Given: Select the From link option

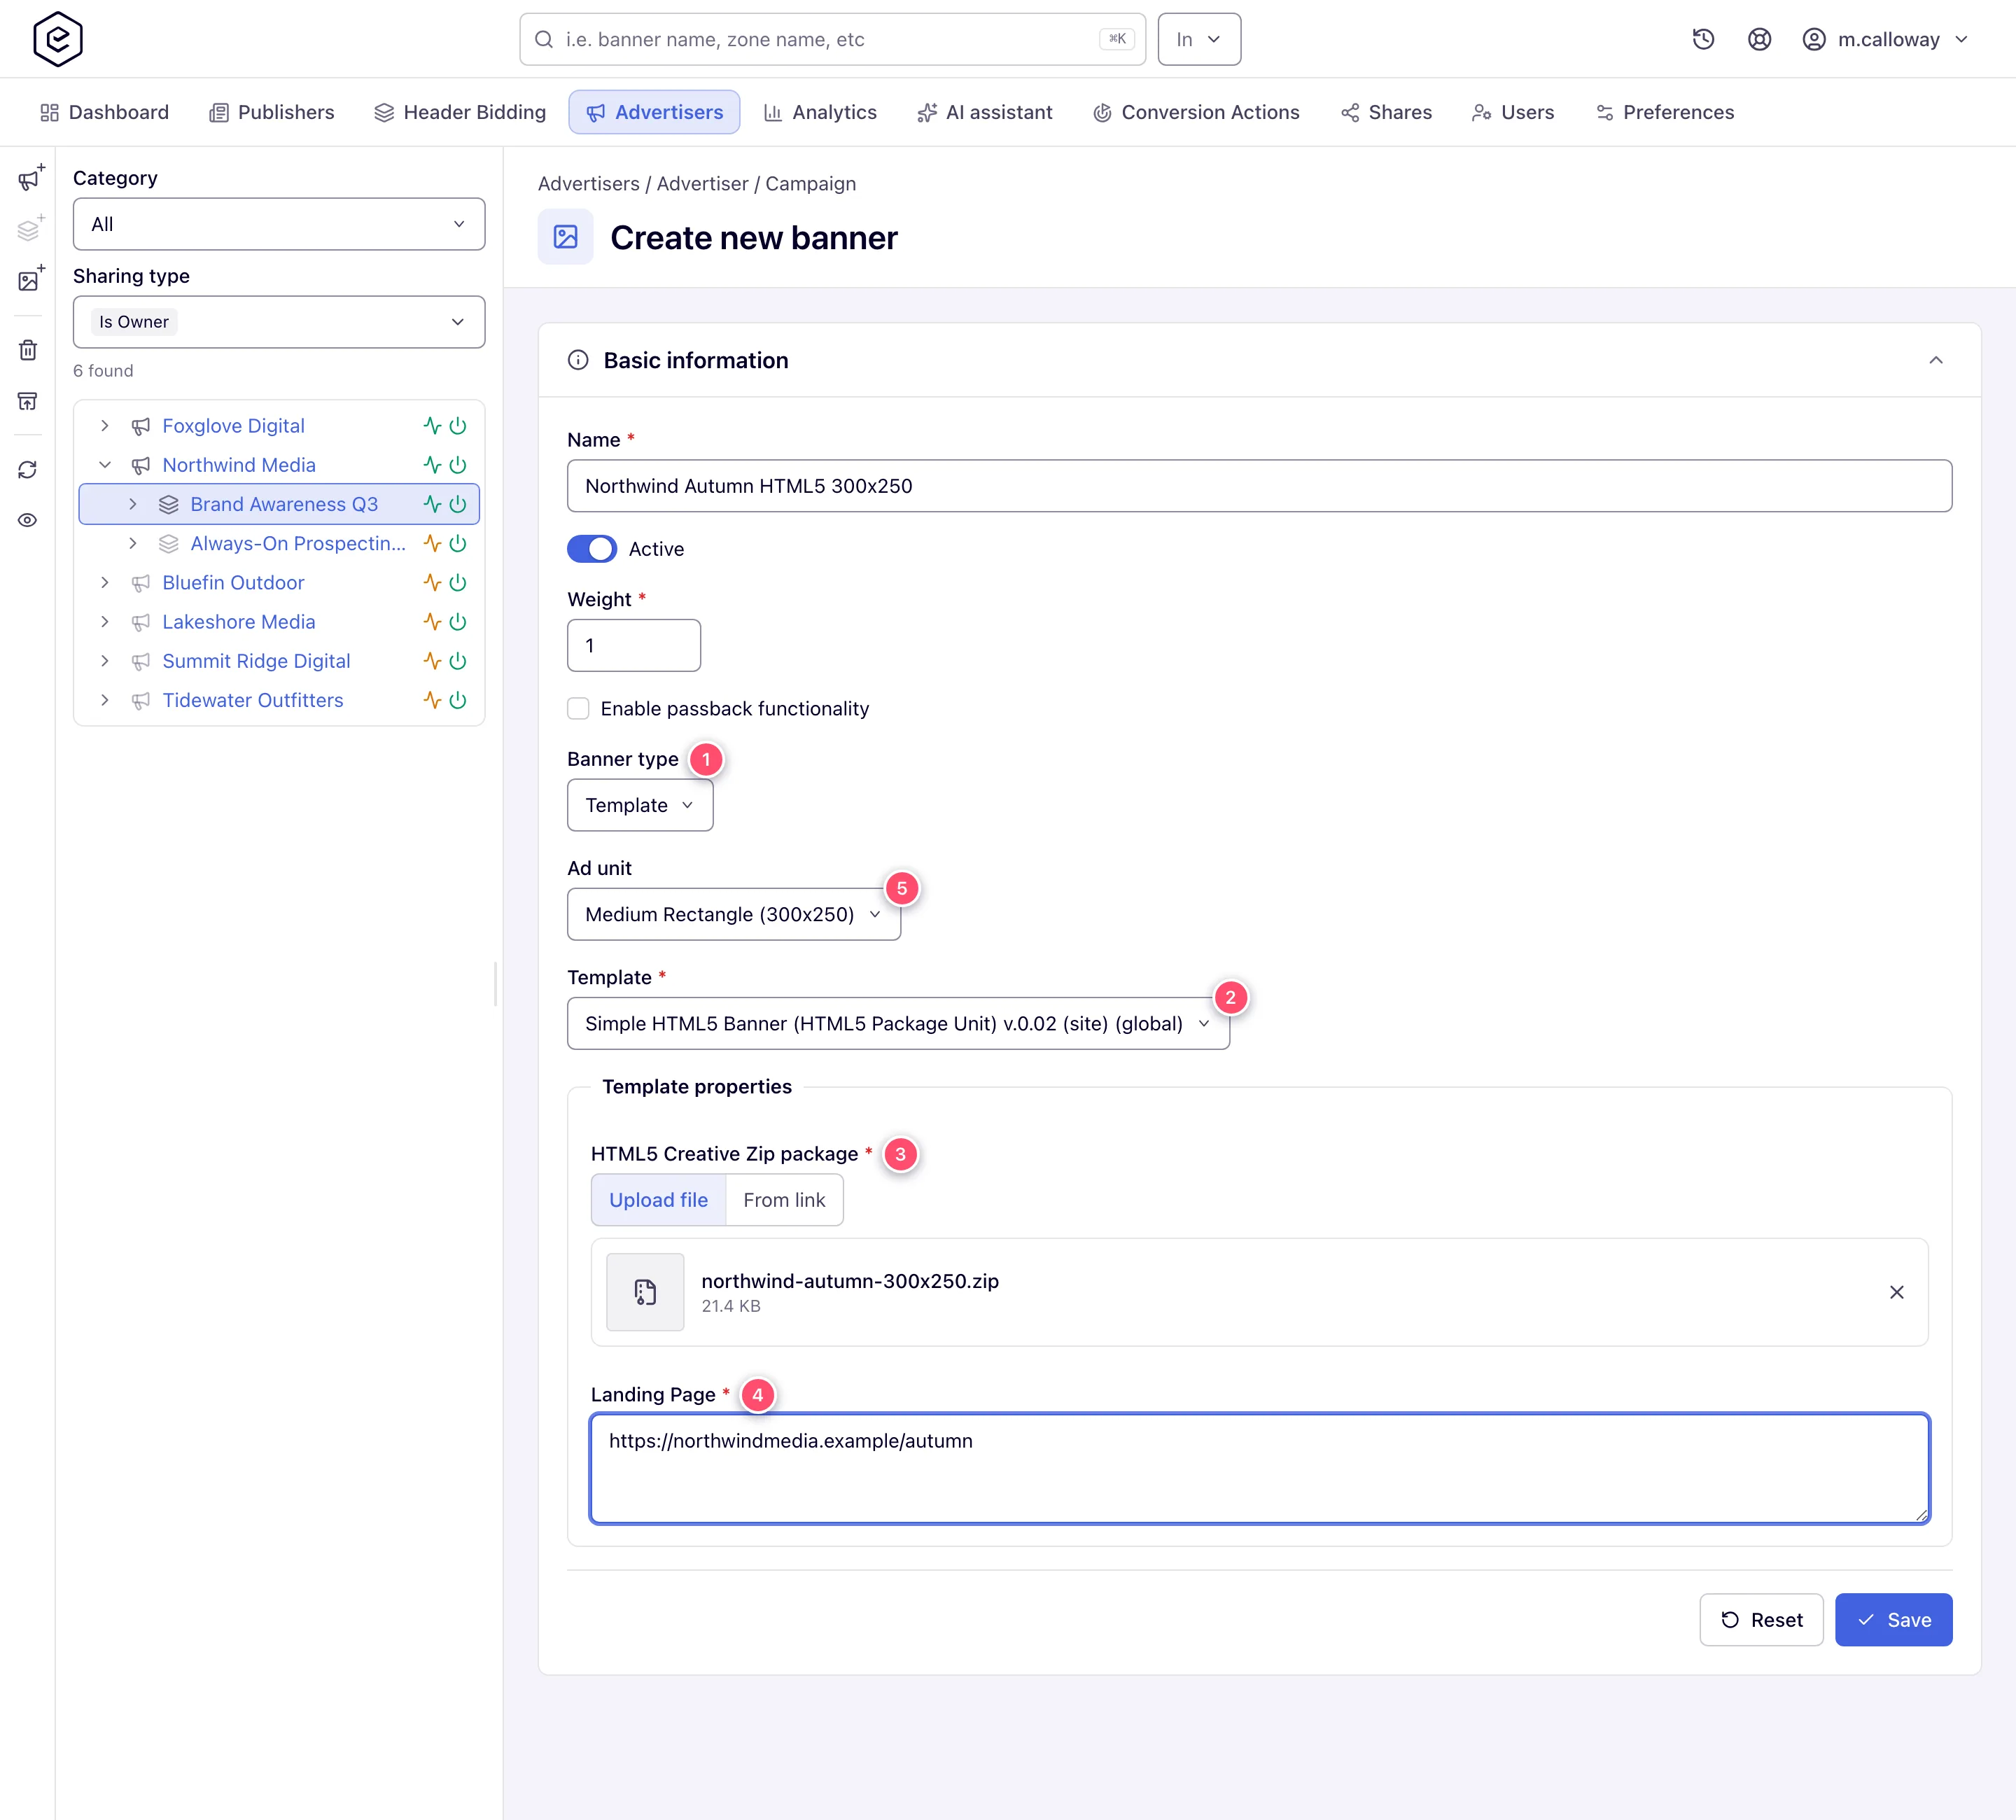Looking at the screenshot, I should coord(784,1200).
